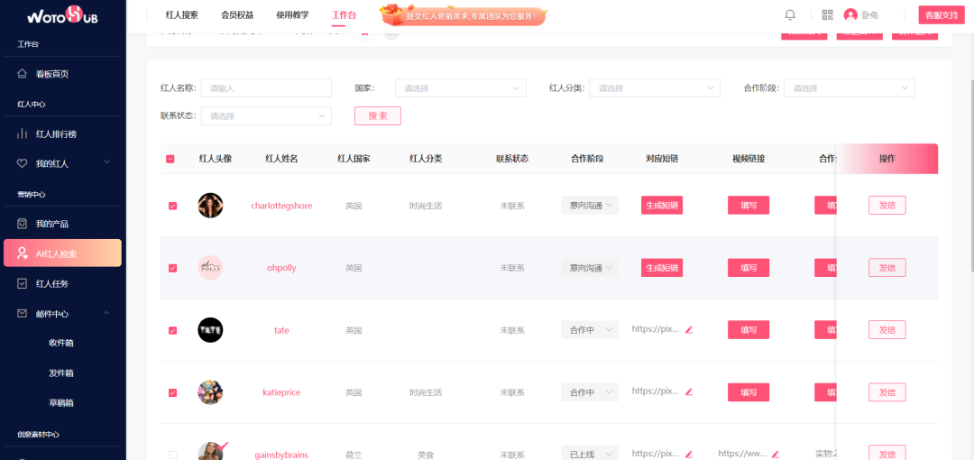Edit the short link pencil for tate
Viewport: 974px width, 460px height.
[x=688, y=329]
